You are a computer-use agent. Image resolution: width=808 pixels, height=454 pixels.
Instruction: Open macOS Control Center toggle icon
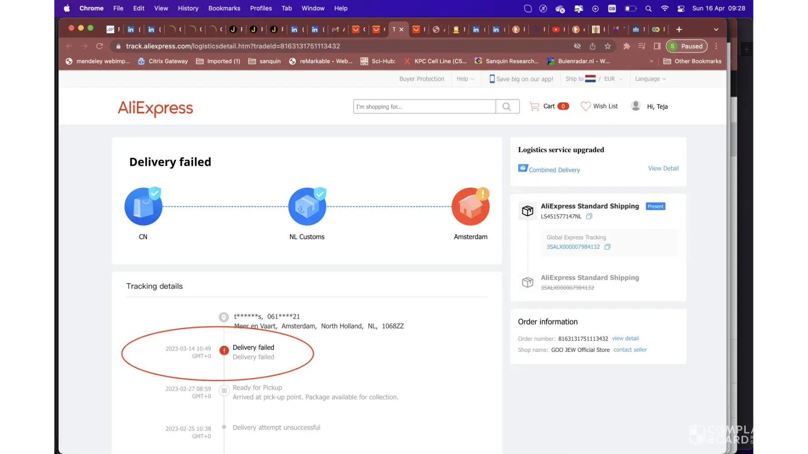point(681,8)
